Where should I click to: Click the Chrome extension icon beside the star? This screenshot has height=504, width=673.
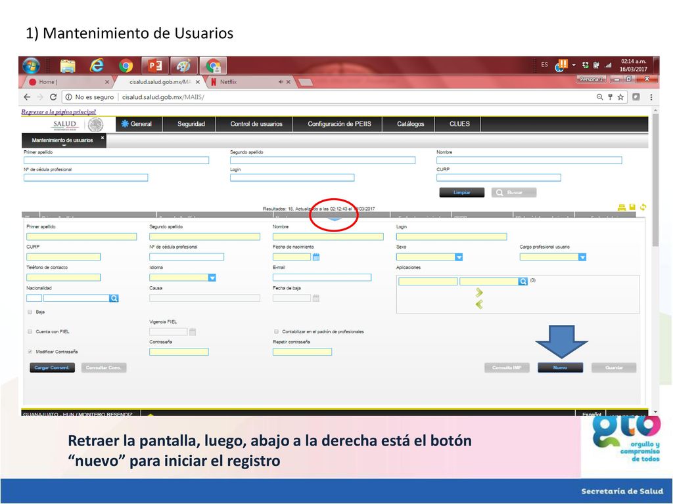tap(636, 97)
